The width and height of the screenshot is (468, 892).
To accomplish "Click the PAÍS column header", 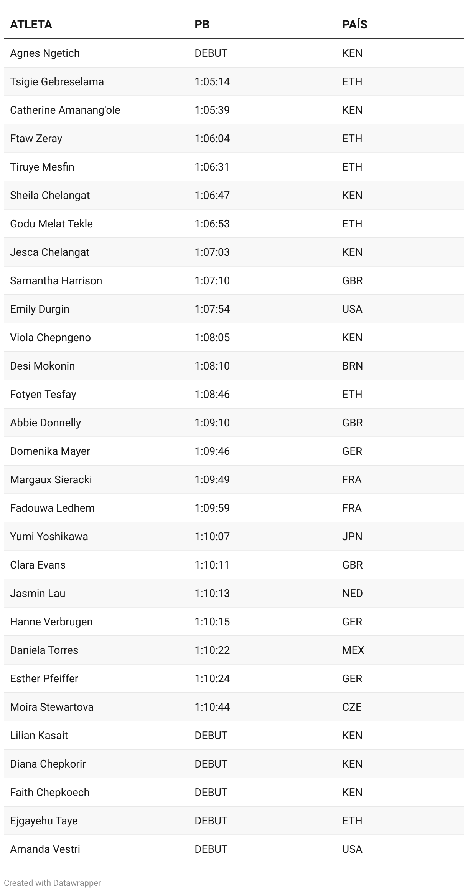I will click(x=354, y=25).
